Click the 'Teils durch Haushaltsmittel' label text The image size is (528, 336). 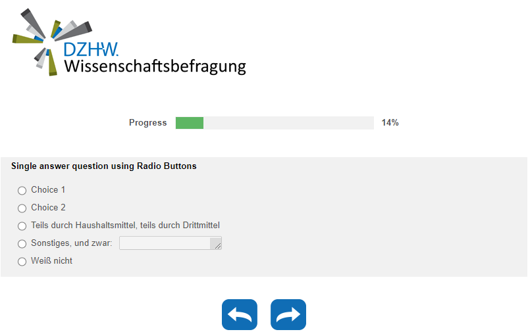pos(125,226)
